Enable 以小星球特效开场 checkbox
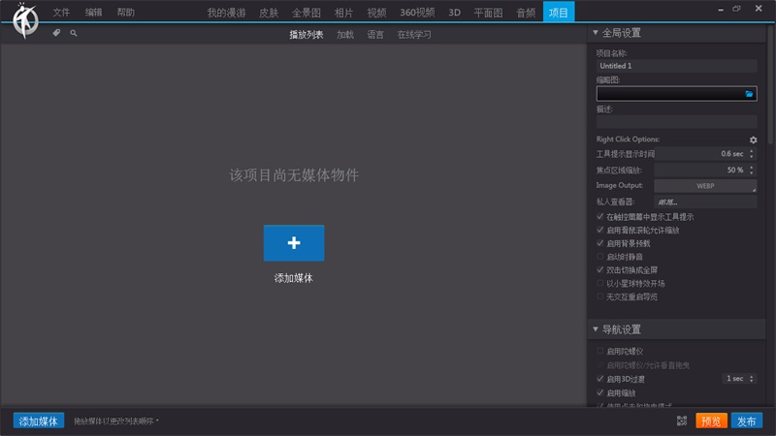 click(599, 283)
